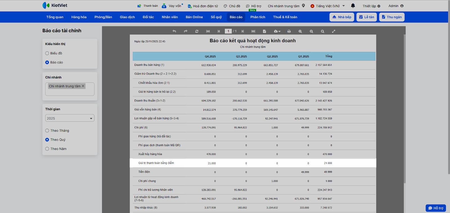Click the Thu ngân button
This screenshot has height=213, width=450.
tap(391, 17)
